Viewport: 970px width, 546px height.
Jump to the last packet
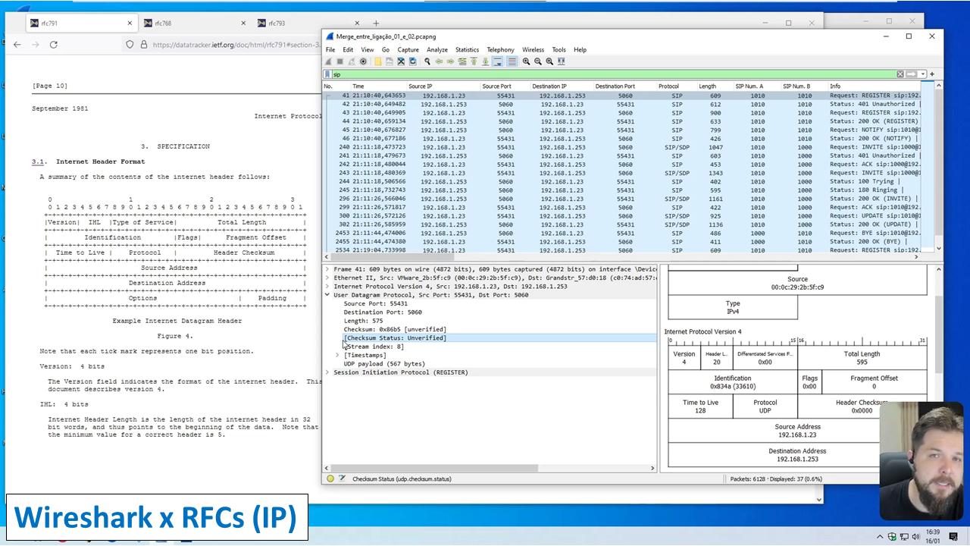[486, 61]
